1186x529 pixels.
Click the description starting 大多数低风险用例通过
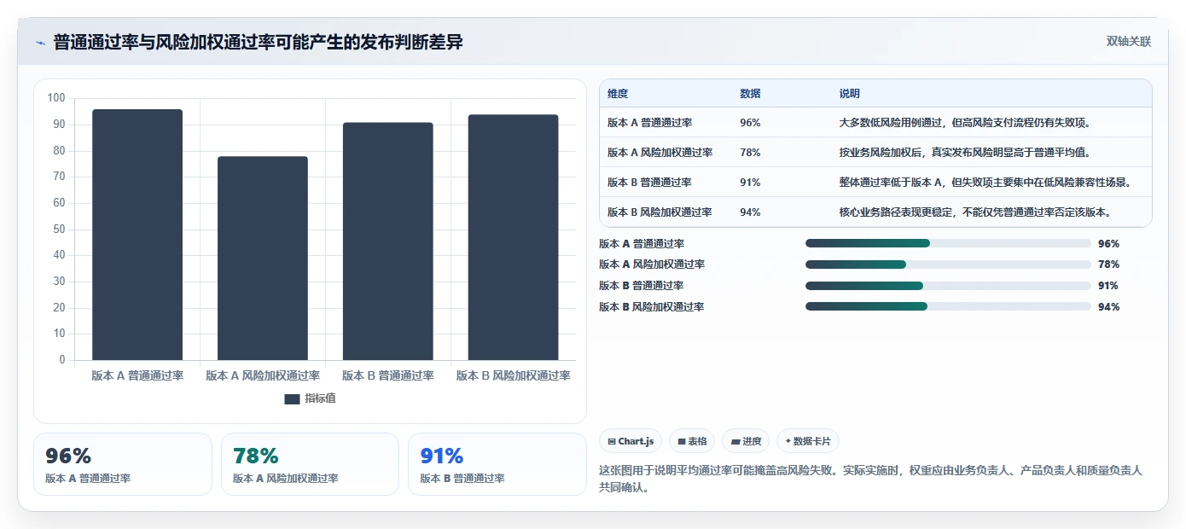[x=967, y=123]
